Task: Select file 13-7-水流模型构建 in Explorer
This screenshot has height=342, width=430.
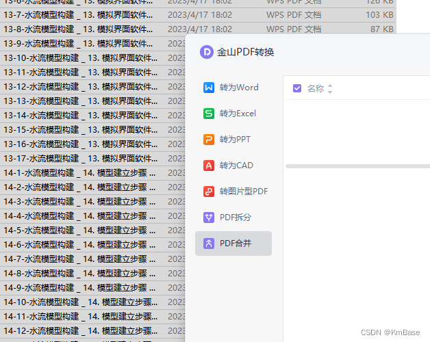Action: pos(78,15)
